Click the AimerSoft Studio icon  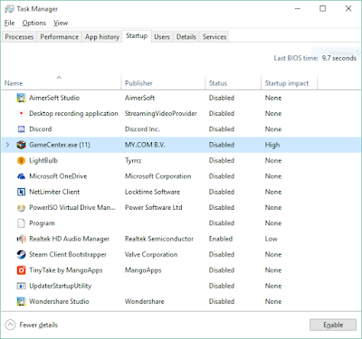[21, 98]
